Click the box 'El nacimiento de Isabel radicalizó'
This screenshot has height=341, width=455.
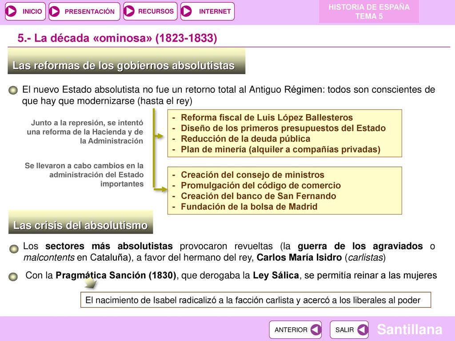pyautogui.click(x=255, y=300)
